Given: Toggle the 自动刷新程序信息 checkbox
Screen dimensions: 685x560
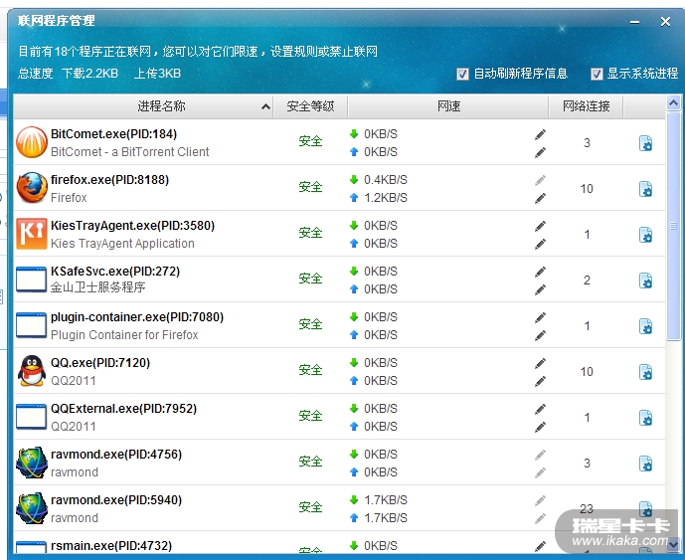Looking at the screenshot, I should tap(462, 74).
